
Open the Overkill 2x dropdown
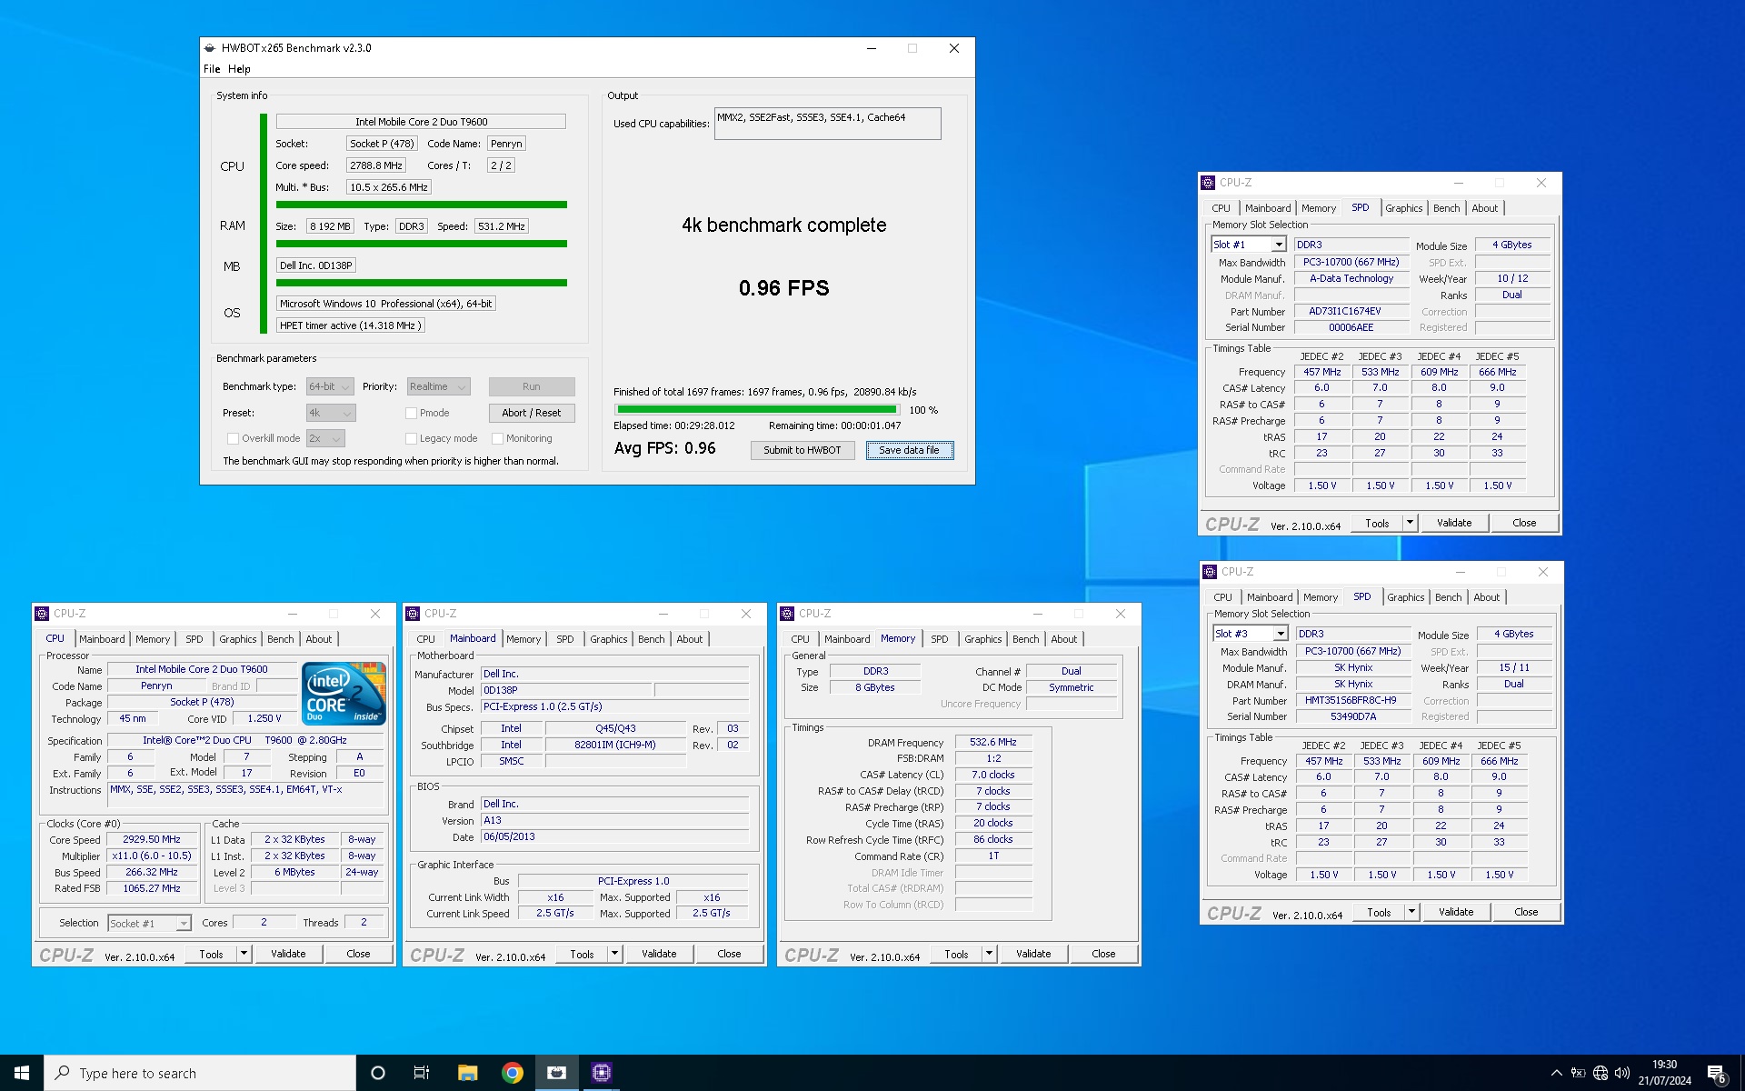[325, 438]
